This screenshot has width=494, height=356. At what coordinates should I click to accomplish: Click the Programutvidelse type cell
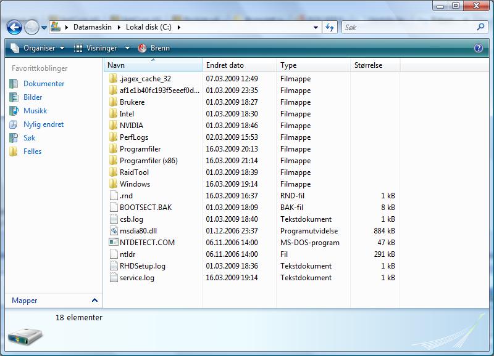pos(309,231)
